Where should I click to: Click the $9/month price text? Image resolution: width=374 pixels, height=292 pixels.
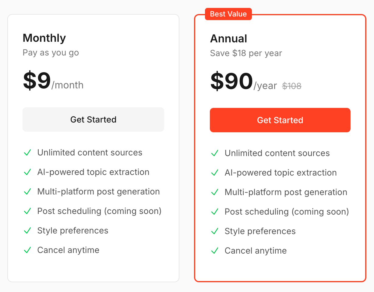(x=53, y=82)
